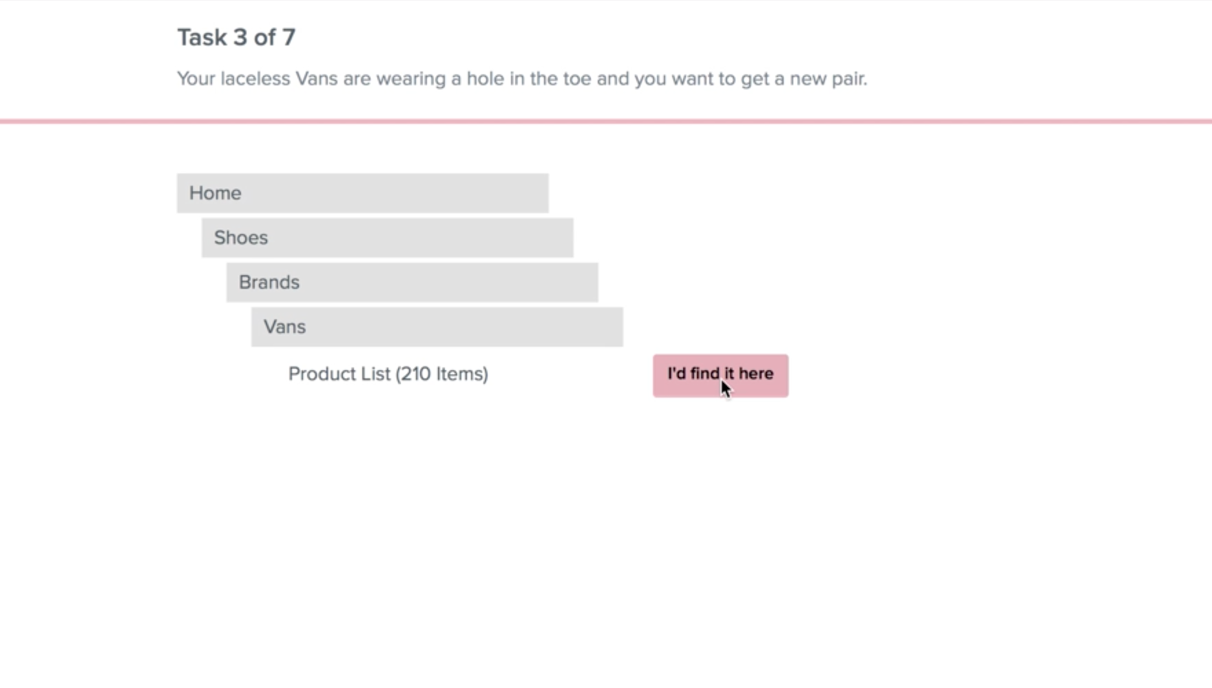
Task: Click the word "laceless" in the instructions
Action: [255, 79]
